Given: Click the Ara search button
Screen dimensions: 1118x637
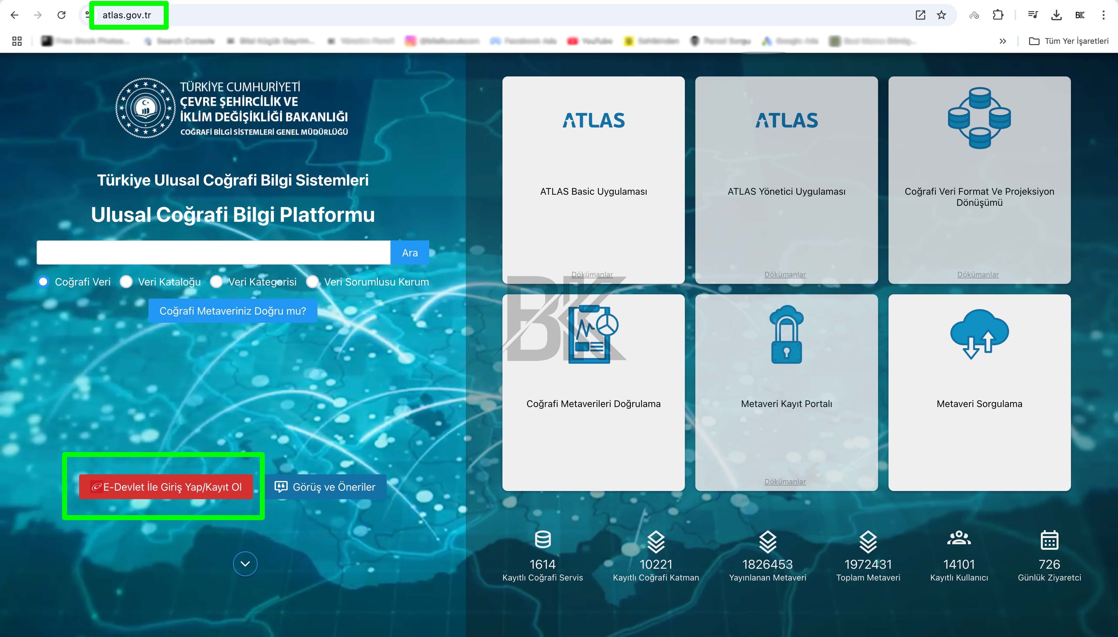Looking at the screenshot, I should coord(410,253).
